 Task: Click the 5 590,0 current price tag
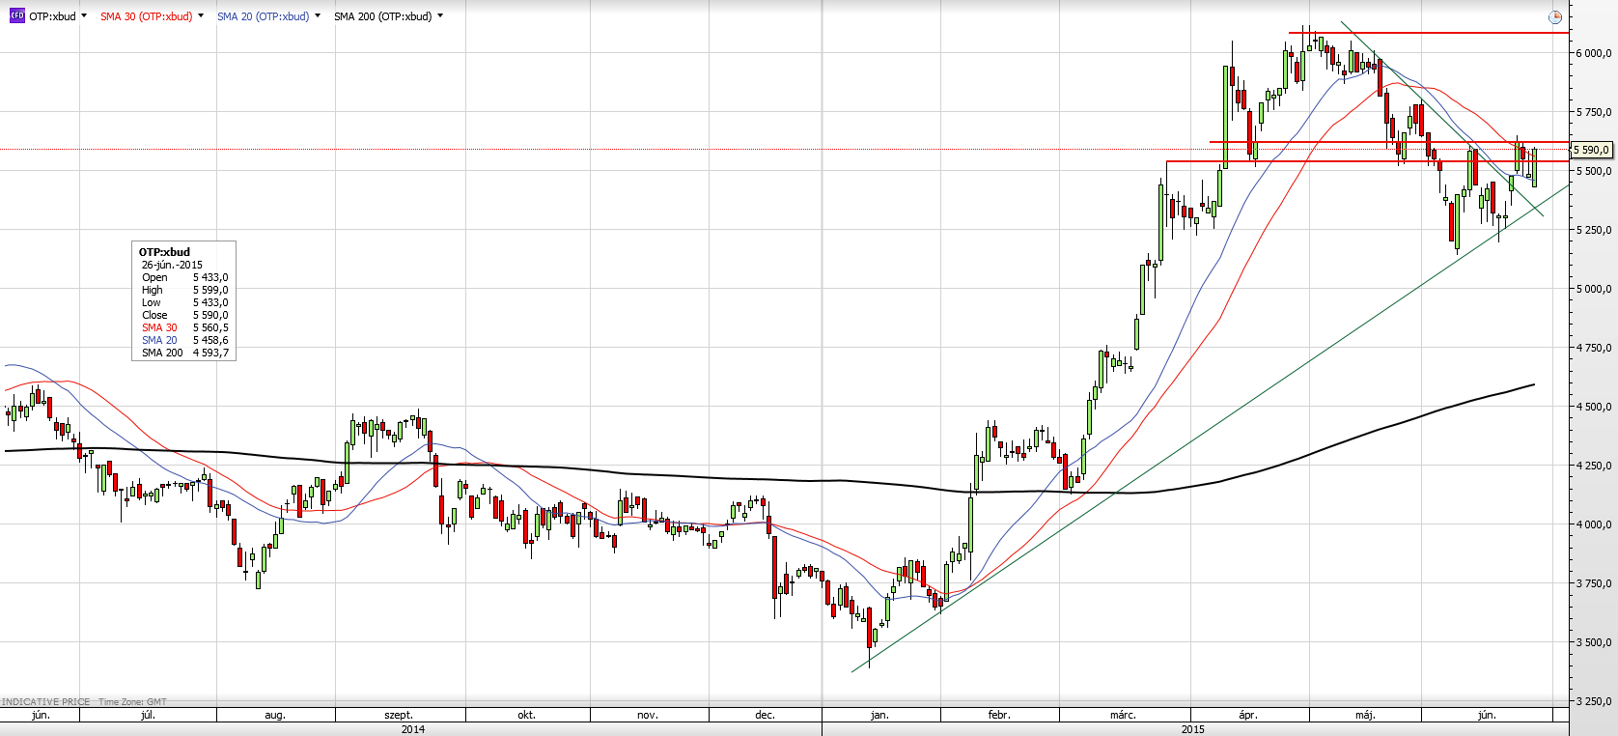(1592, 150)
